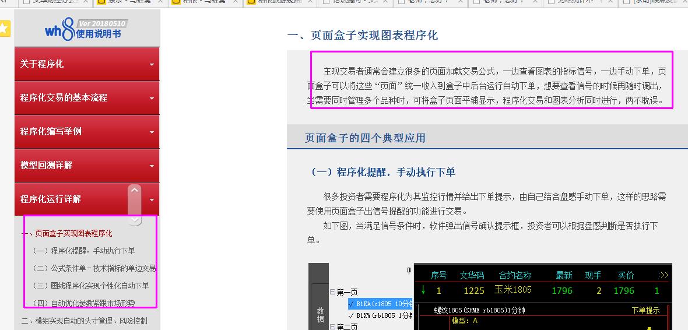688x330 pixels.
Task: Click the yellow star favorites icon
Action: point(4,29)
